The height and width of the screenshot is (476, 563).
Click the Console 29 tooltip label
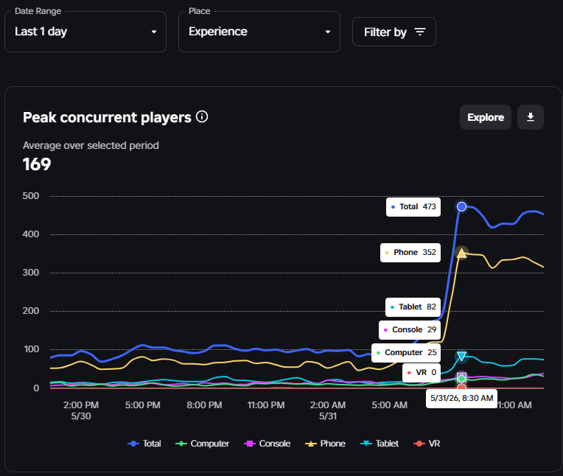(410, 330)
